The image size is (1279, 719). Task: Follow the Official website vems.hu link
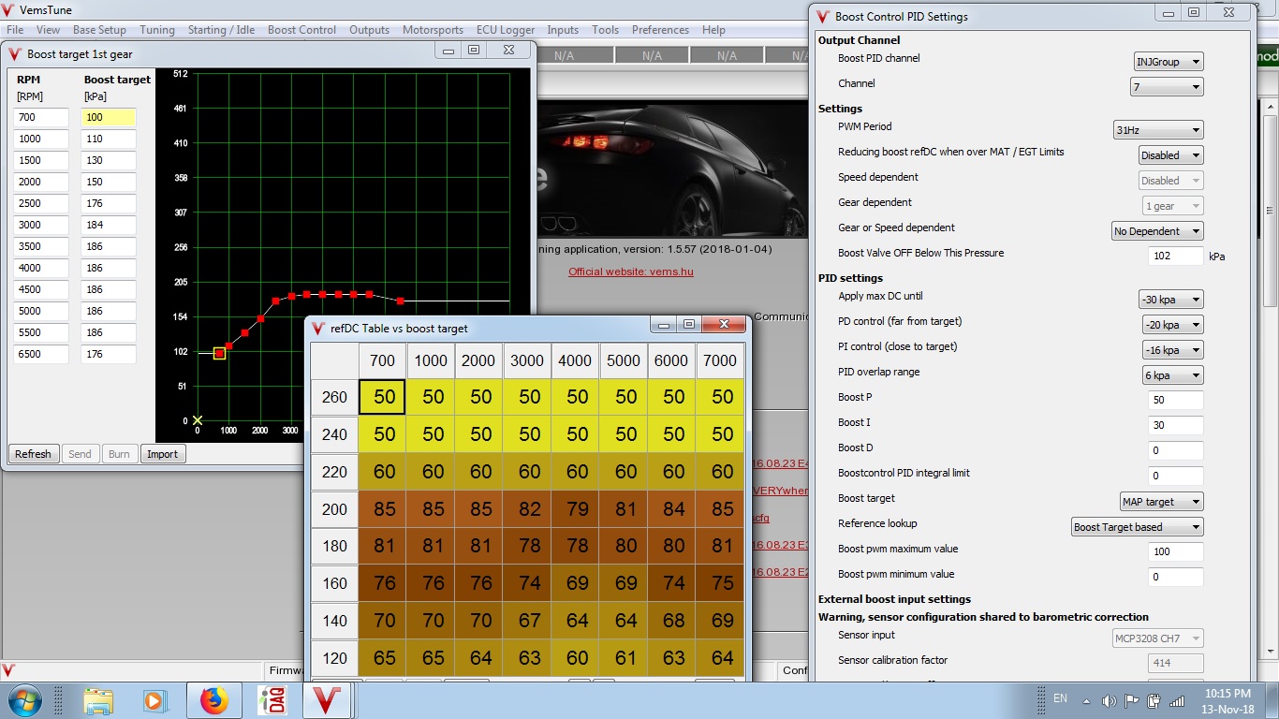630,271
